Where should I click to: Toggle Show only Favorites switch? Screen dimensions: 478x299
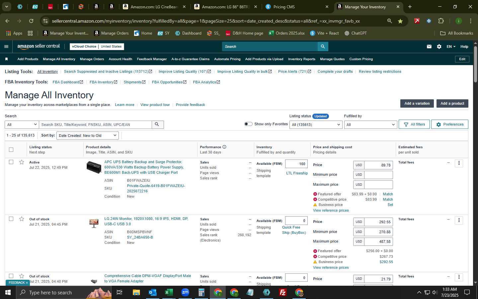248,124
